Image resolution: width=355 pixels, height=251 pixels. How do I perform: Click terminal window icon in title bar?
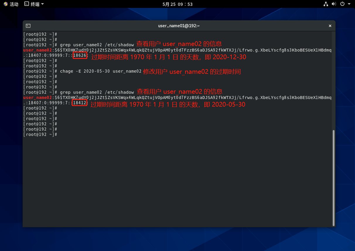[28, 26]
